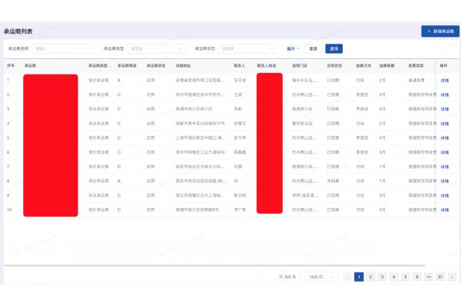Open 详情 link for row 7
The height and width of the screenshot is (307, 461).
click(x=444, y=167)
